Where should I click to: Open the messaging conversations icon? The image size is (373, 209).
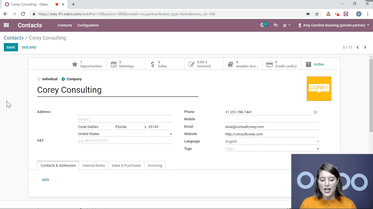275,25
